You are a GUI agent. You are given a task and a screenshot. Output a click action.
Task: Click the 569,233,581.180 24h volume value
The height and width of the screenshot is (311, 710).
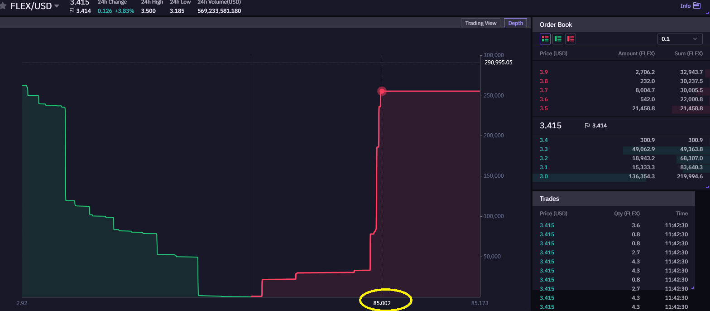point(219,11)
